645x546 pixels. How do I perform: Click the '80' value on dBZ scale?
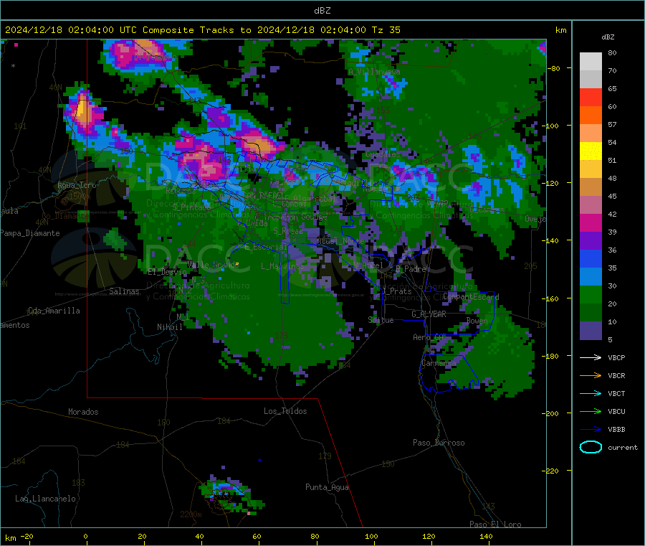point(612,52)
